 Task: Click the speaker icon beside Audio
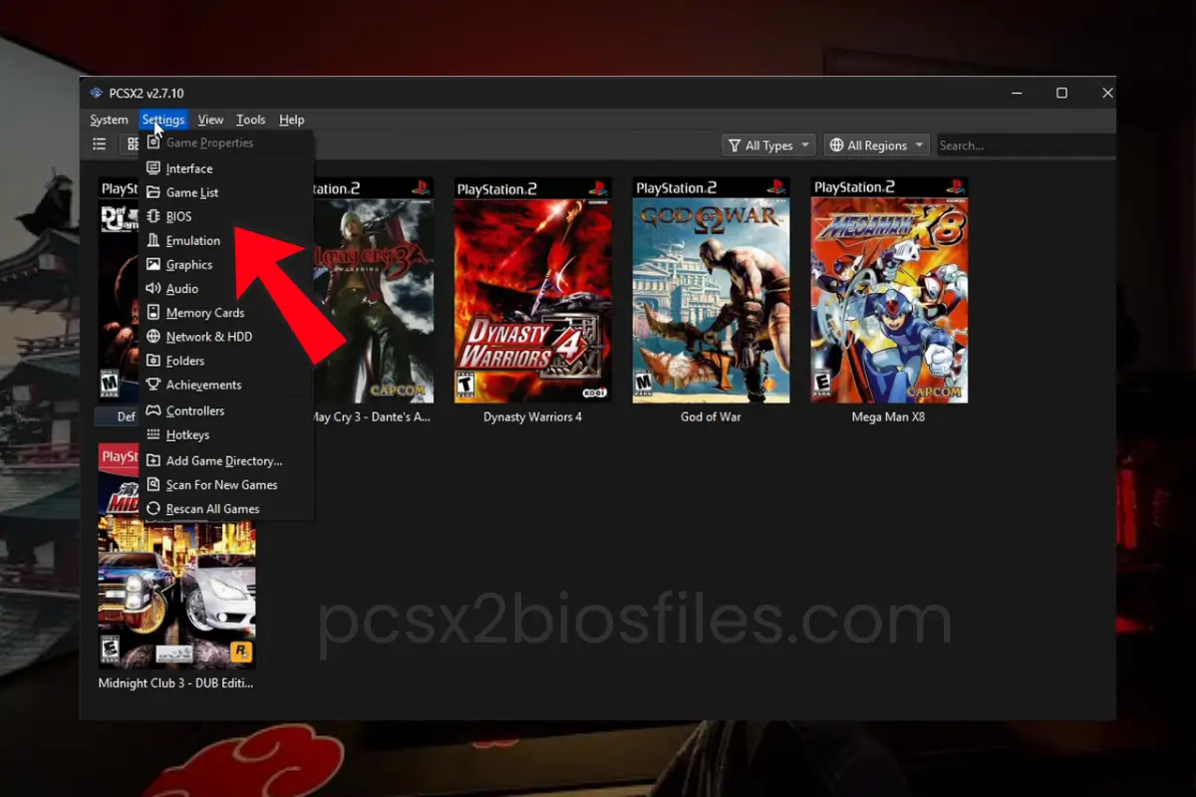152,288
